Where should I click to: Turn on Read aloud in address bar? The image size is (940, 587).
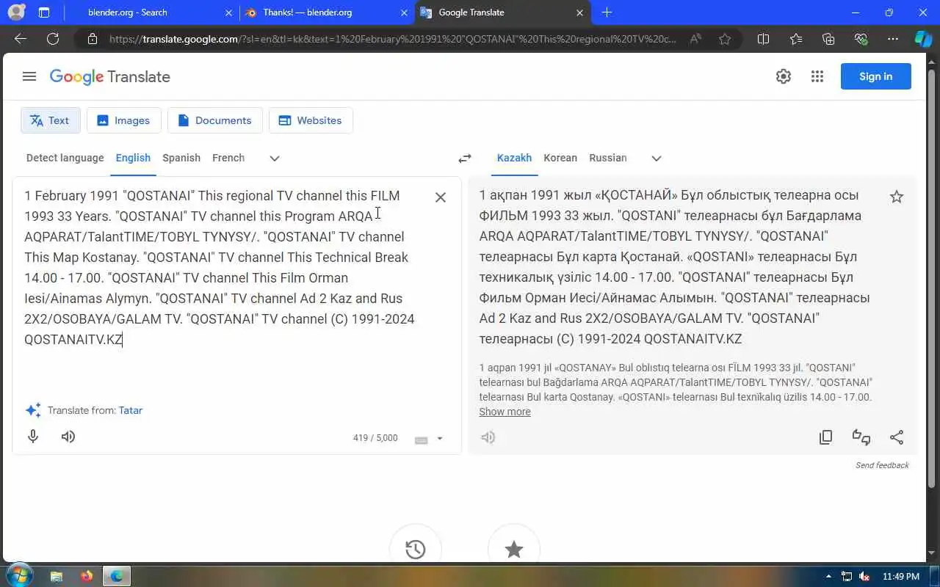click(x=695, y=39)
